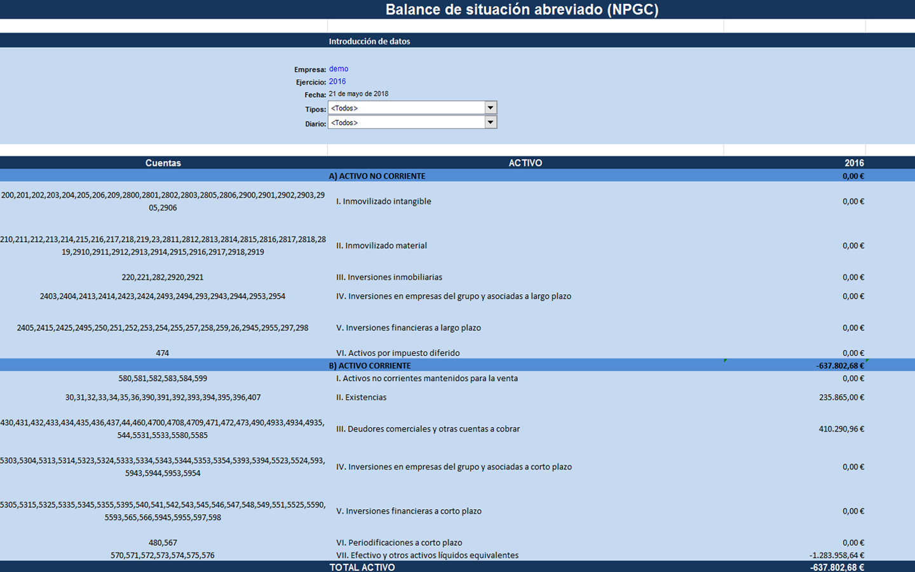Screen dimensions: 915x572
Task: Select the Deudores comerciales amount 410.290,96 €
Action: click(841, 429)
